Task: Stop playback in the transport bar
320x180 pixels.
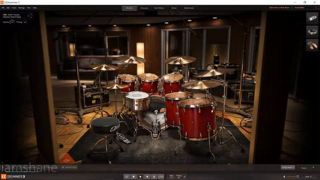Action: pyautogui.click(x=133, y=176)
